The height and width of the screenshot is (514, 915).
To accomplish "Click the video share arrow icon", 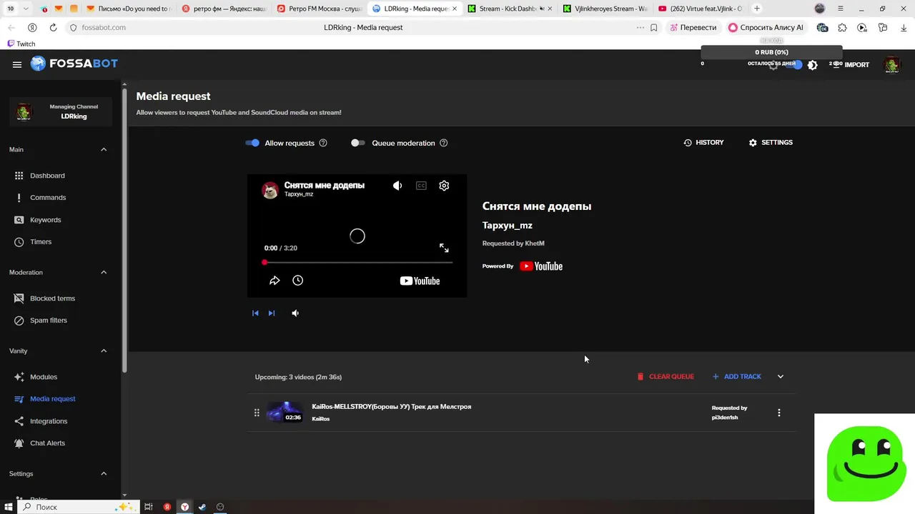I will coord(274,281).
